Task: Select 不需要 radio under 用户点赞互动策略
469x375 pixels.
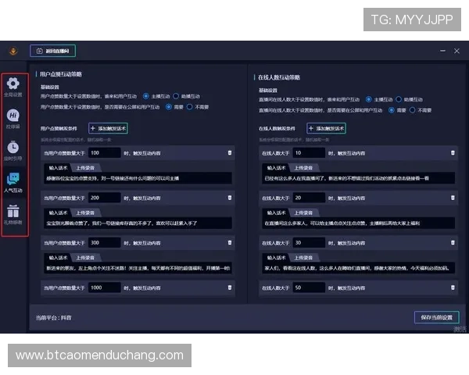Action: [x=190, y=107]
